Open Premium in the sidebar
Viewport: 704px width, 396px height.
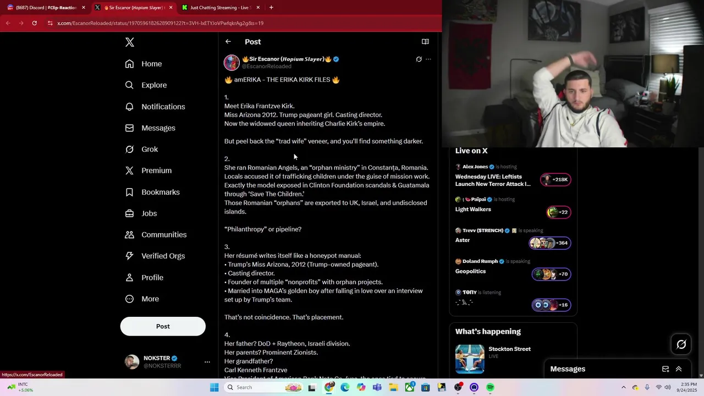(x=148, y=170)
